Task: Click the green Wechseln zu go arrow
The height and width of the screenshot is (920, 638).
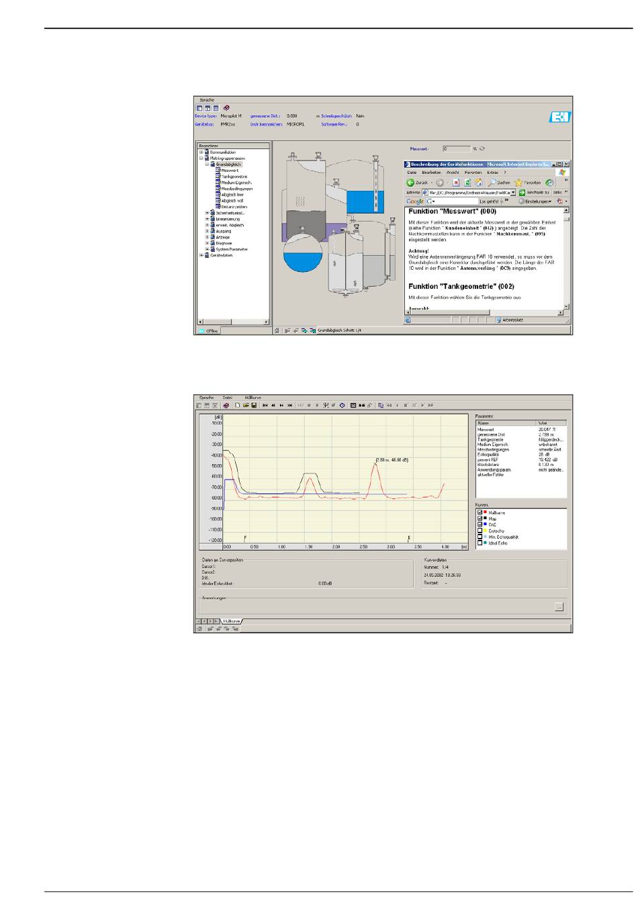Action: [x=522, y=192]
